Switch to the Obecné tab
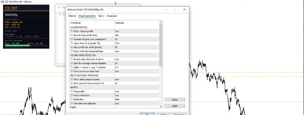Viewport: 304px width, 115px height. [72, 16]
